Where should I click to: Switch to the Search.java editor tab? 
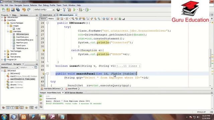(x=47, y=15)
